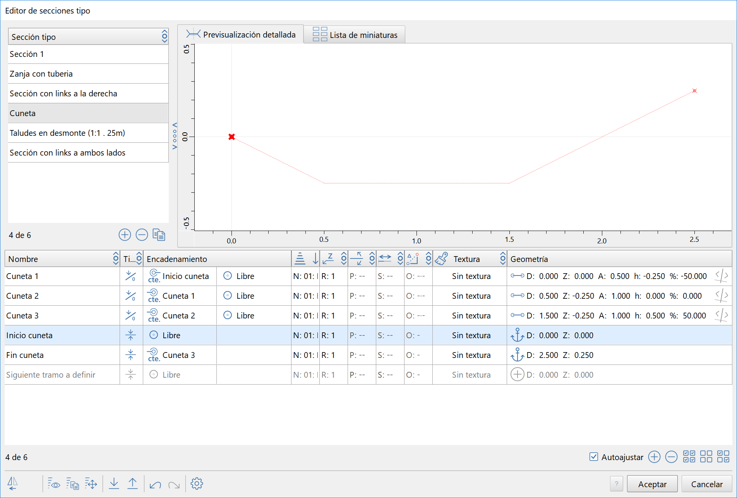Open the Textura column header dropdown arrows
Screen dimensions: 737x498
[x=502, y=259]
